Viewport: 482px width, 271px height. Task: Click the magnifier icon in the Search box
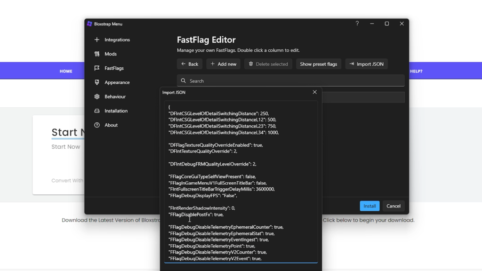(x=184, y=81)
